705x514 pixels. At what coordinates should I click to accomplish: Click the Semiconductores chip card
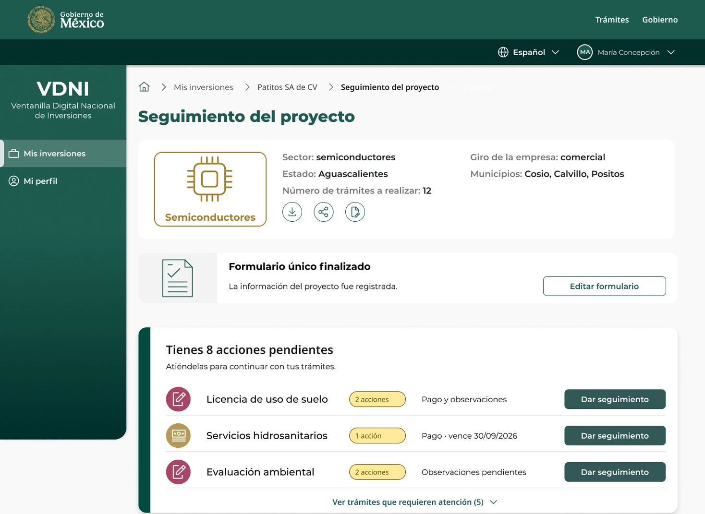pyautogui.click(x=210, y=189)
